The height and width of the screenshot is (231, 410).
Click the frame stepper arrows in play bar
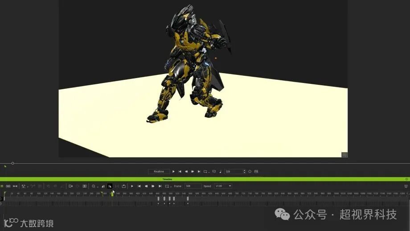coord(245,172)
